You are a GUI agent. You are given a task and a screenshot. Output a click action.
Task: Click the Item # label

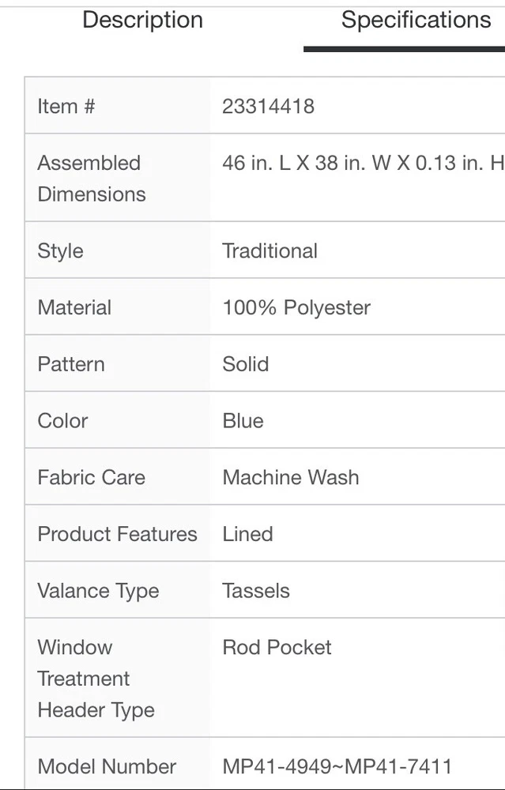point(66,106)
